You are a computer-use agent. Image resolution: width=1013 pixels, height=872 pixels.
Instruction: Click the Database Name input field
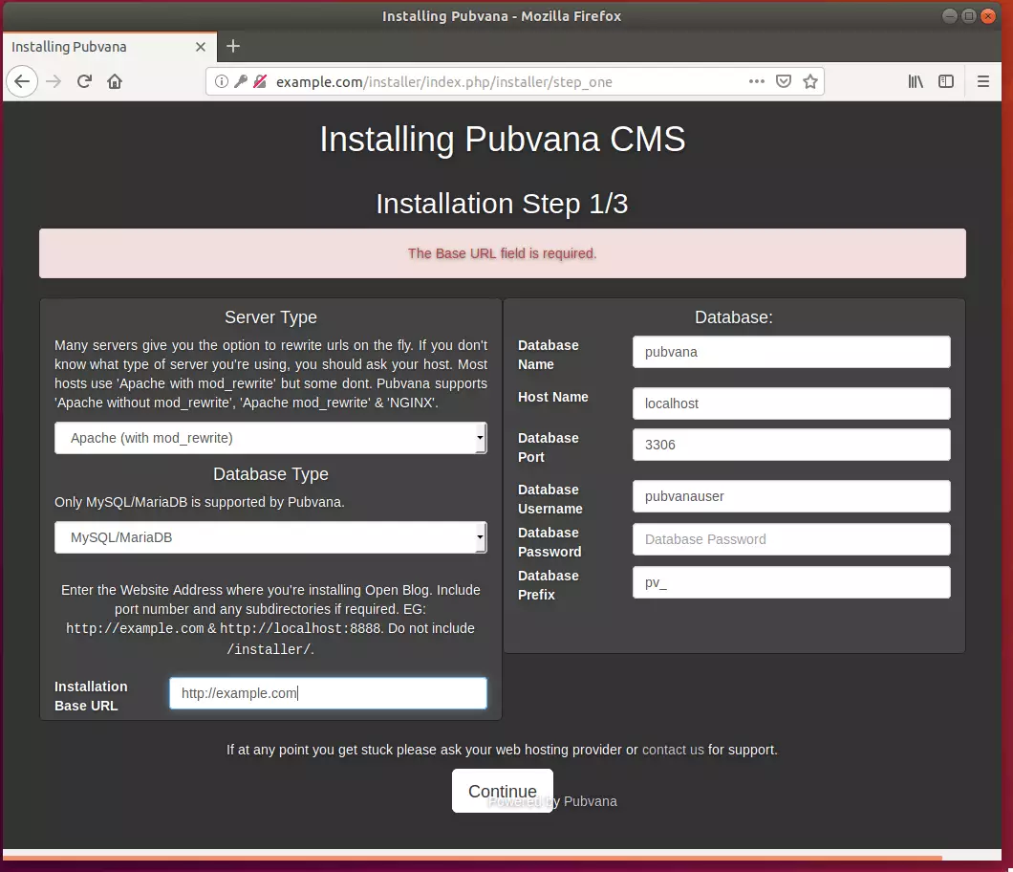(x=791, y=352)
